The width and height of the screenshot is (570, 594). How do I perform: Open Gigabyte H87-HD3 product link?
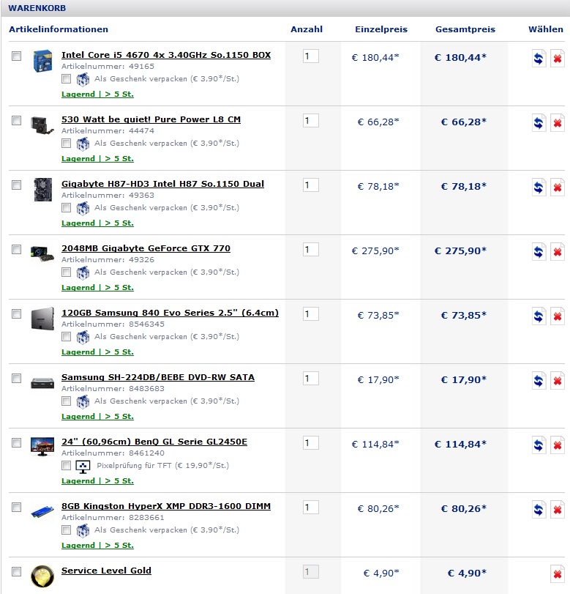click(162, 184)
